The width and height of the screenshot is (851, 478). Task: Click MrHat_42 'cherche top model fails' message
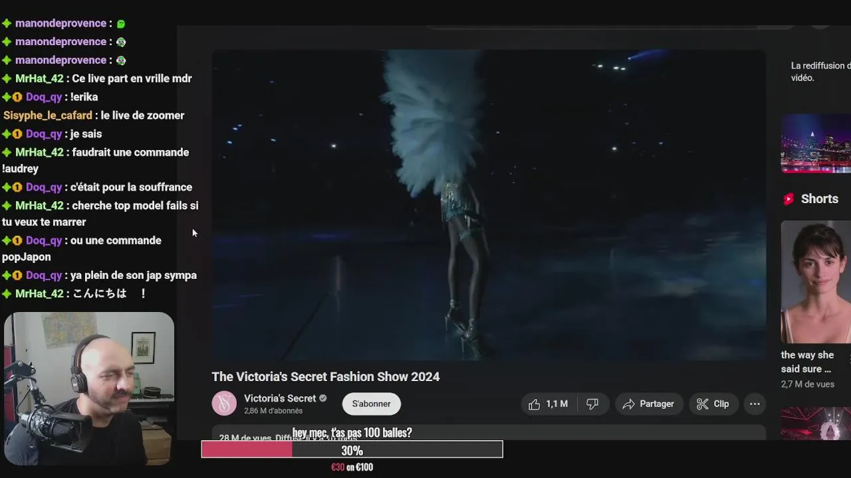coord(100,214)
